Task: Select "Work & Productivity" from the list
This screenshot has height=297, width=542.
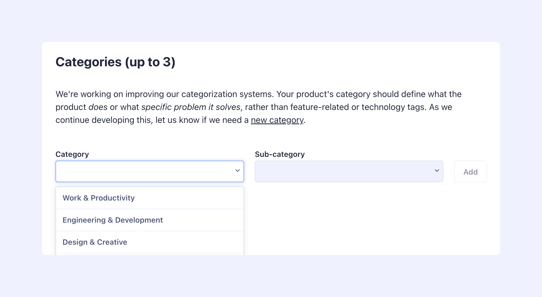Action: [99, 198]
